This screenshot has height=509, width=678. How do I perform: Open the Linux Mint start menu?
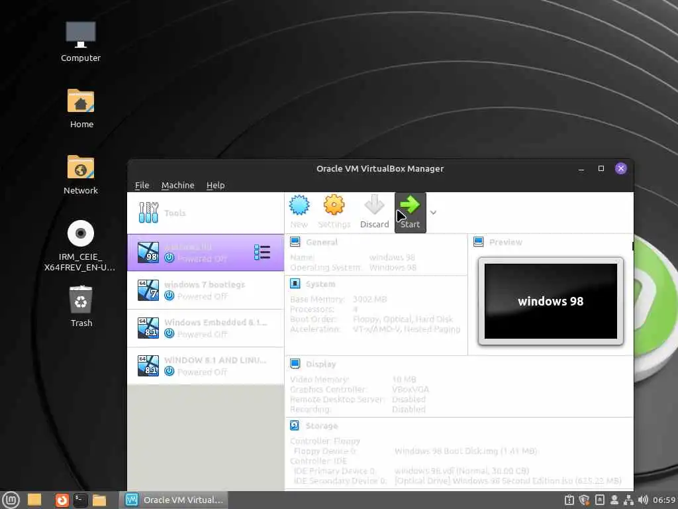point(11,500)
